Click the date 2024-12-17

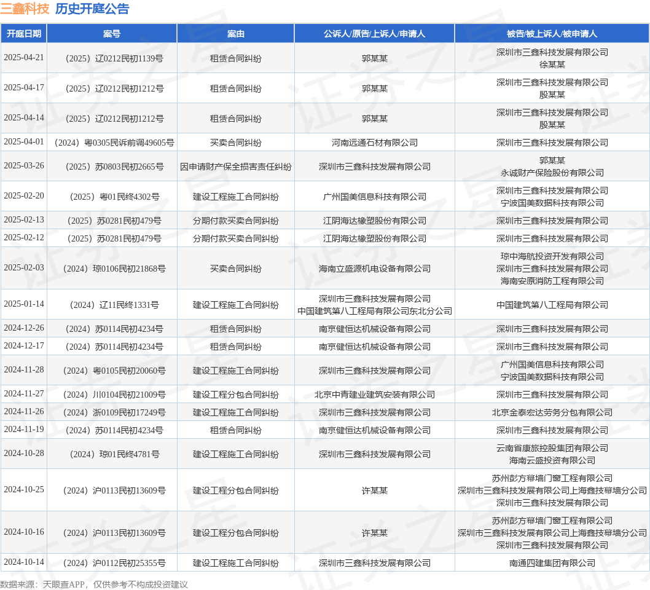[23, 346]
